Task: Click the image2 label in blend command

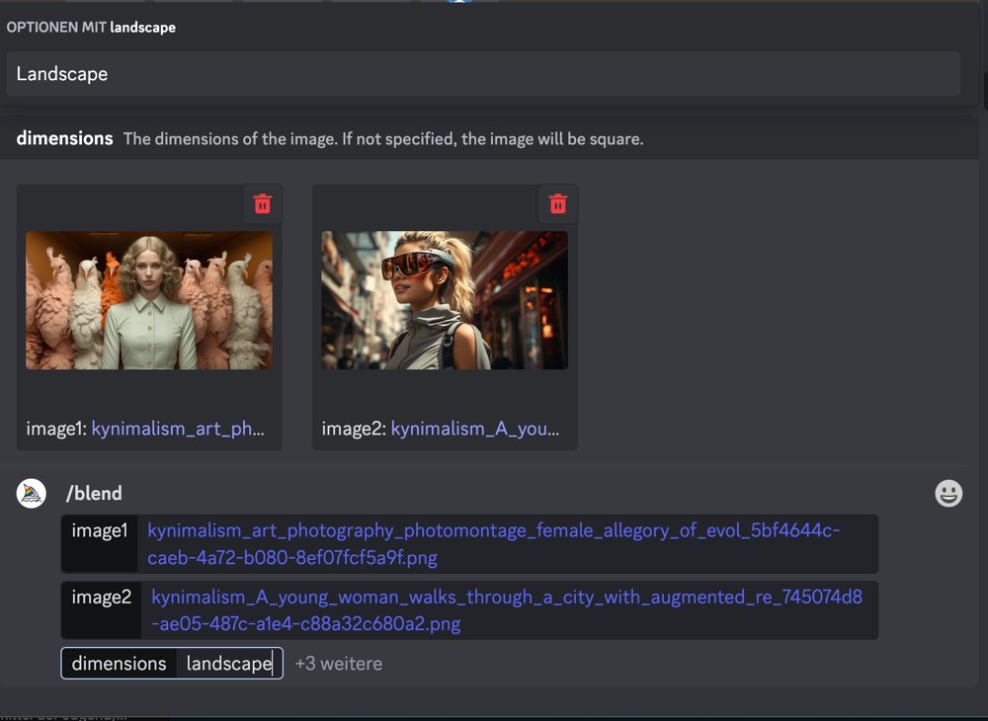Action: click(x=101, y=598)
